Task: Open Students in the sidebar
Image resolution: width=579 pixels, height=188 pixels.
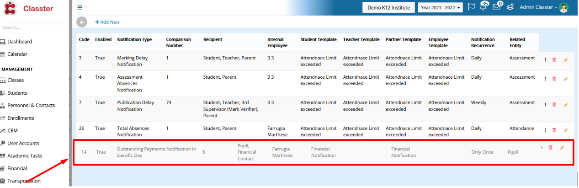Action: pyautogui.click(x=17, y=93)
